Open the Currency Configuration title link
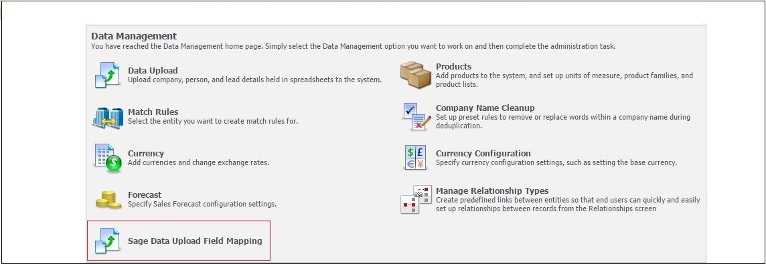This screenshot has width=766, height=264. click(483, 153)
